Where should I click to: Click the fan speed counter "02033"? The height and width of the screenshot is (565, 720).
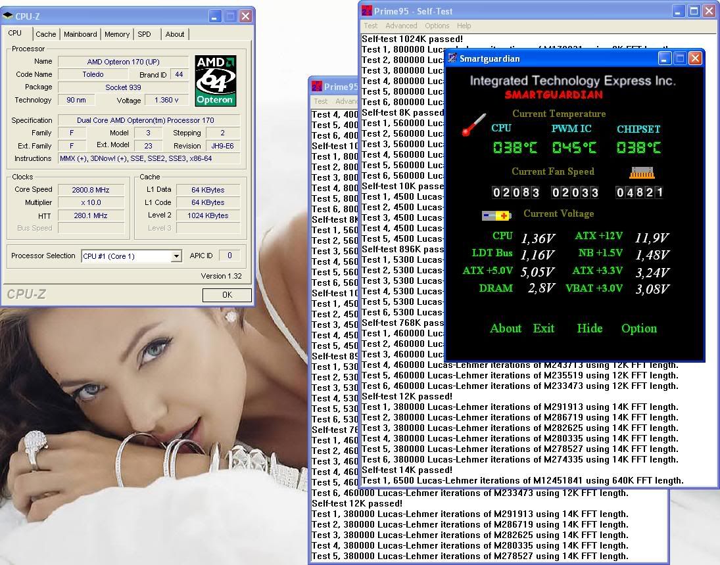click(x=575, y=192)
